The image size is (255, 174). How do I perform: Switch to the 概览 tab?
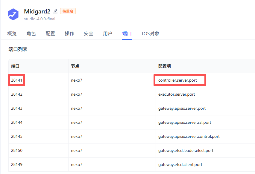(12, 33)
